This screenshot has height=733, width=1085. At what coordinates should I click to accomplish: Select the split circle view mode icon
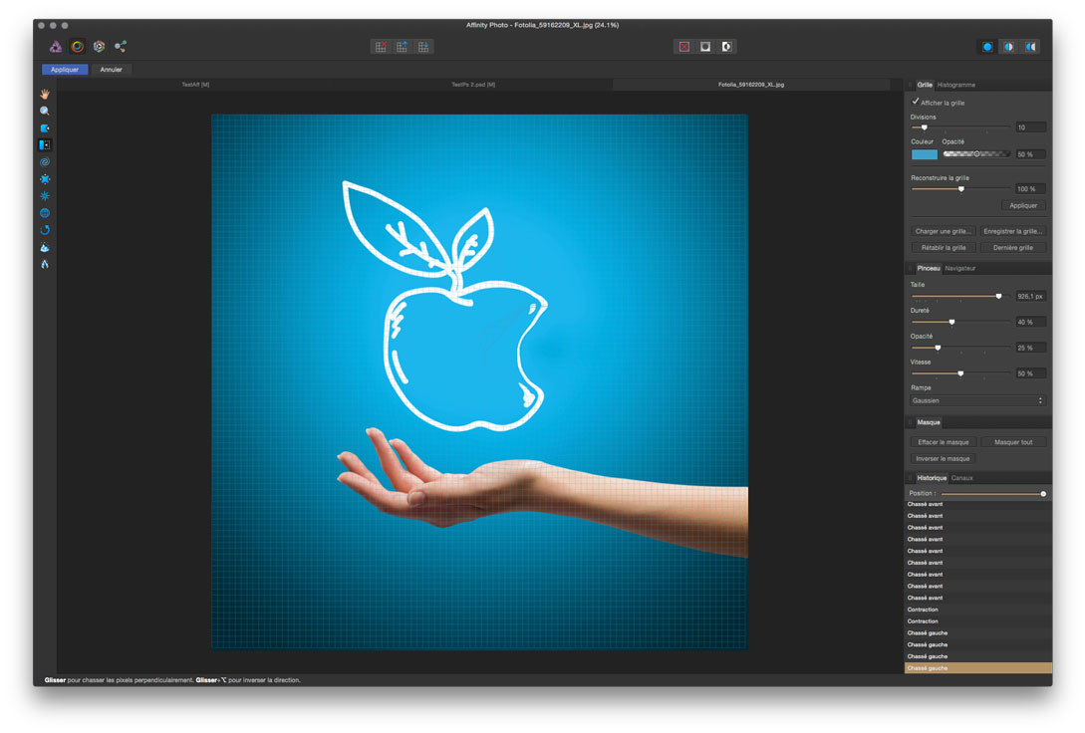click(x=1009, y=47)
